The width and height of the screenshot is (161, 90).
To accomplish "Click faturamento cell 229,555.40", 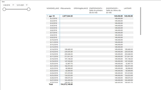I will coord(69,52).
